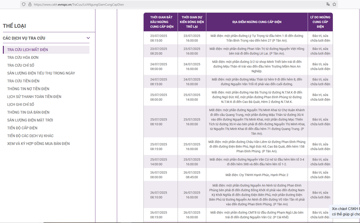Open TRA CỨU HÓA ĐƠN link
Viewport: 360px width, 223px height.
[23, 57]
